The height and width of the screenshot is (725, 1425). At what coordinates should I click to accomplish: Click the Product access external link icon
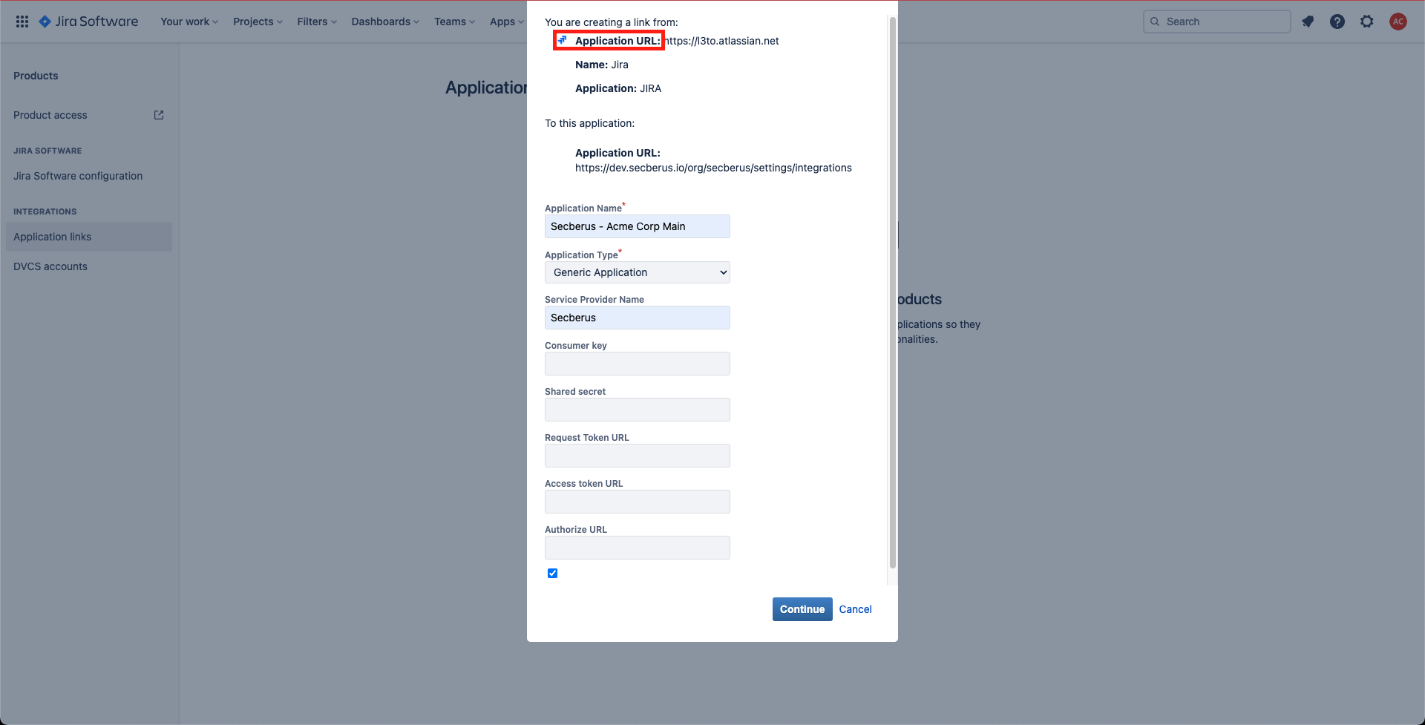click(159, 115)
